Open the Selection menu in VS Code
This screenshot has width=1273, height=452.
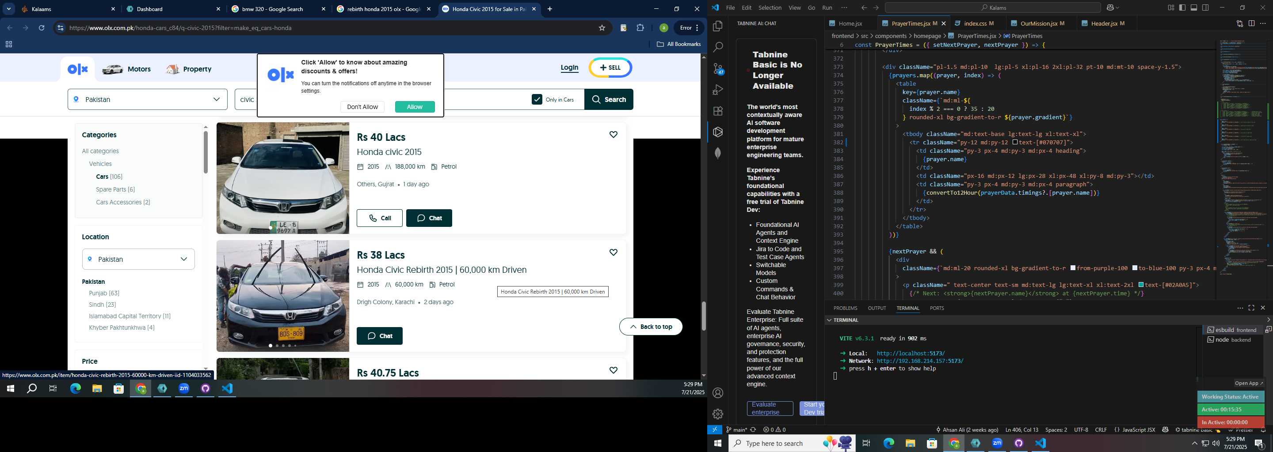(770, 8)
